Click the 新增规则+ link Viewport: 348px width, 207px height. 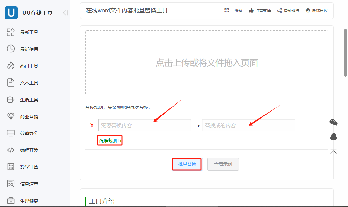pos(109,140)
